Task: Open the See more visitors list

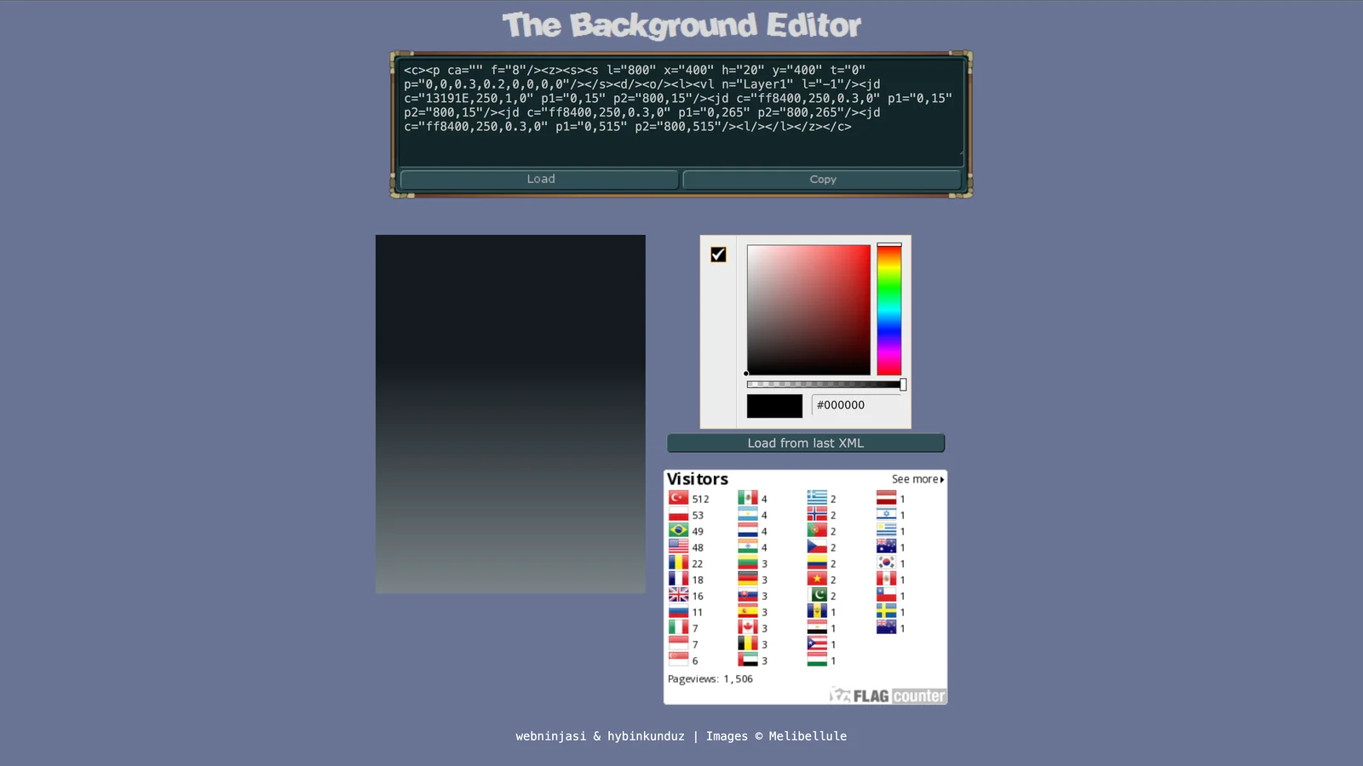Action: (x=917, y=478)
